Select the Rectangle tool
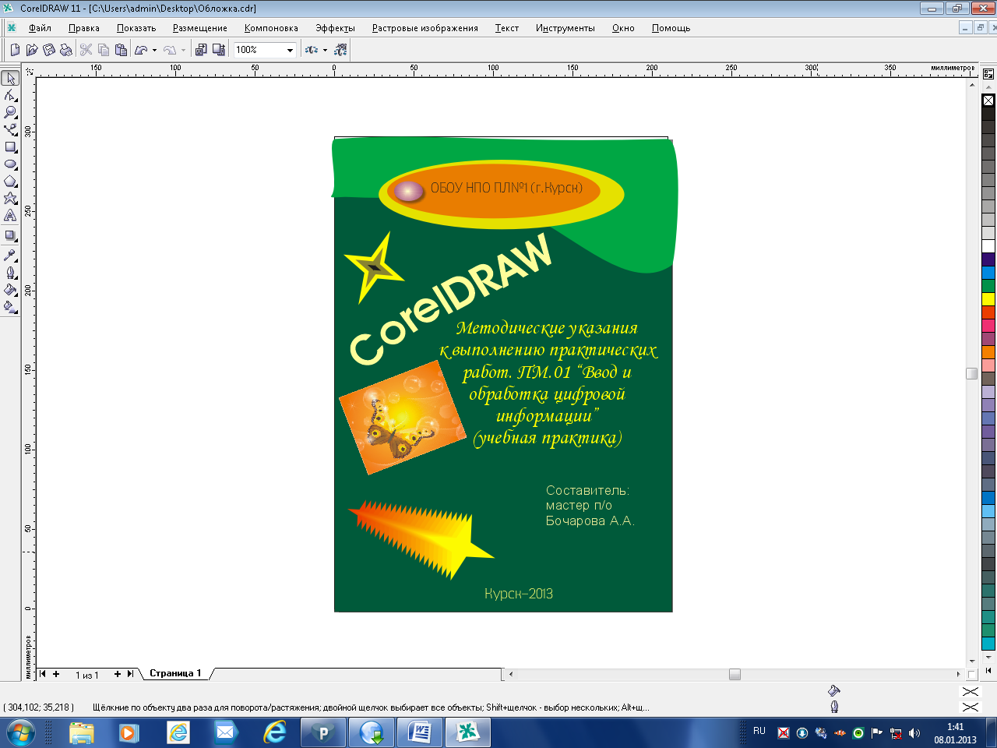 pyautogui.click(x=10, y=146)
